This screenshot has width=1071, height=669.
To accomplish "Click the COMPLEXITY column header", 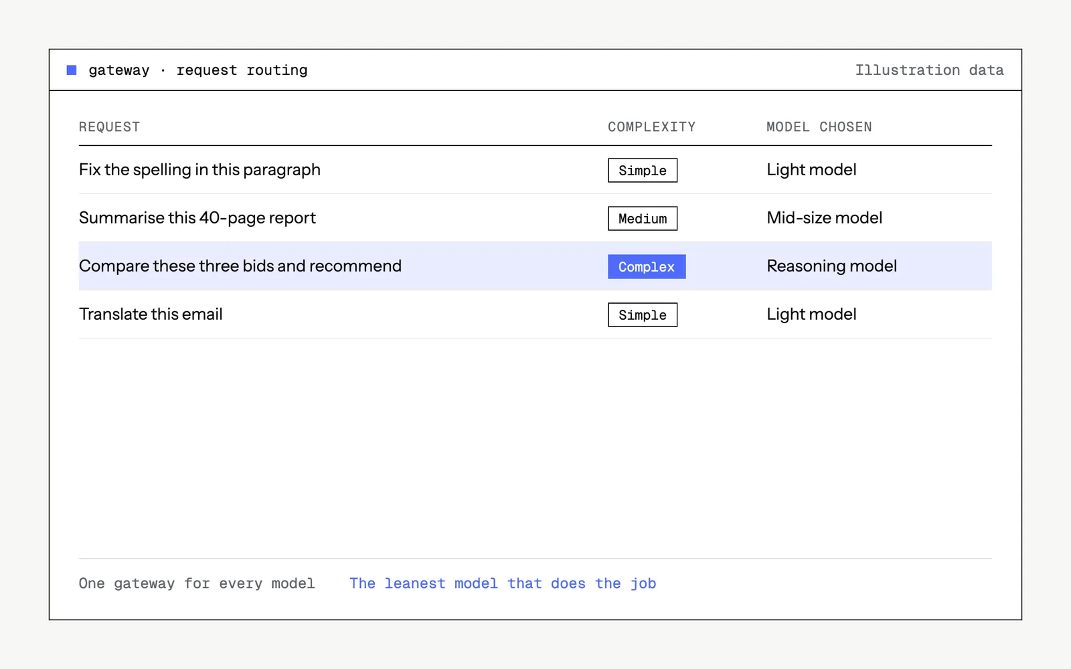I will [651, 127].
